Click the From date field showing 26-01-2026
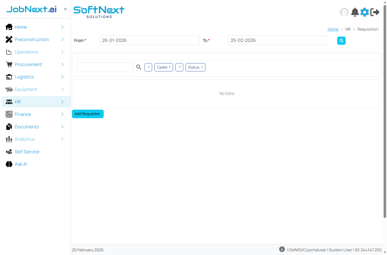The height and width of the screenshot is (255, 387). 149,40
